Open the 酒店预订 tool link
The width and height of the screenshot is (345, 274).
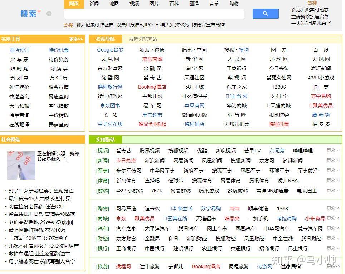19,50
